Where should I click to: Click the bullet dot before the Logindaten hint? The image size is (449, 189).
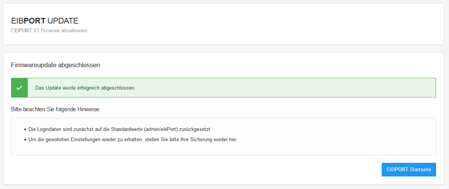click(25, 130)
